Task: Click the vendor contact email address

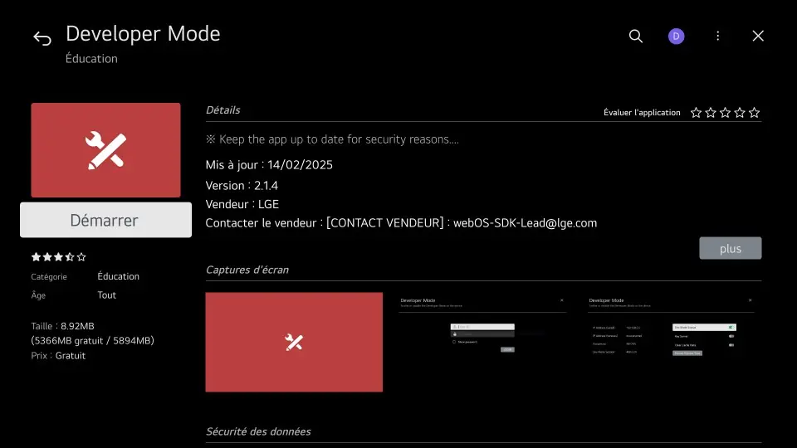Action: 525,223
